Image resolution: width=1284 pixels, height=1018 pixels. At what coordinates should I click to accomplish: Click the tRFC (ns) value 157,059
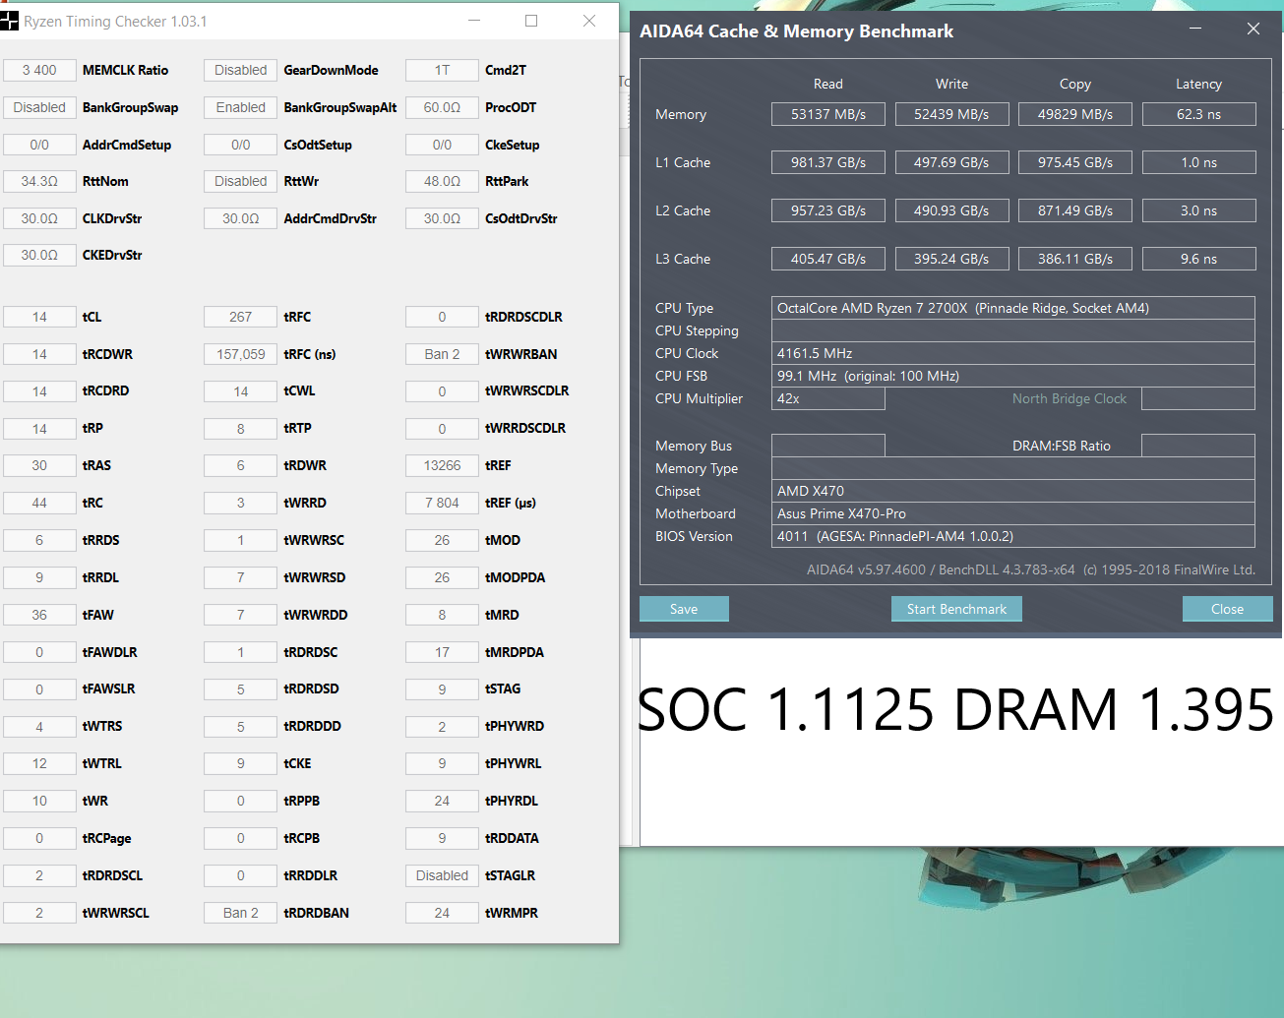240,354
